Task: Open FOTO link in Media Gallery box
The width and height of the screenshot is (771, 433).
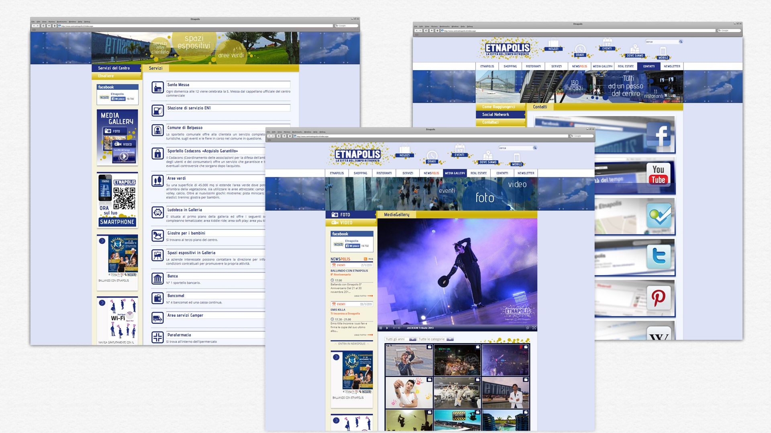Action: click(x=114, y=131)
